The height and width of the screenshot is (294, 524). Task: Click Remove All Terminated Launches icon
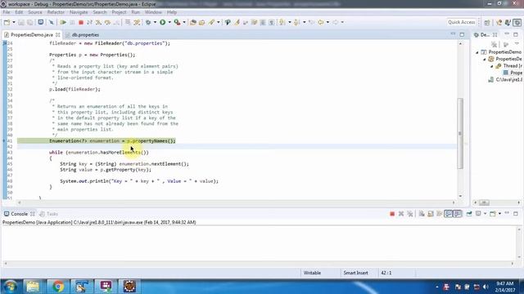410,214
